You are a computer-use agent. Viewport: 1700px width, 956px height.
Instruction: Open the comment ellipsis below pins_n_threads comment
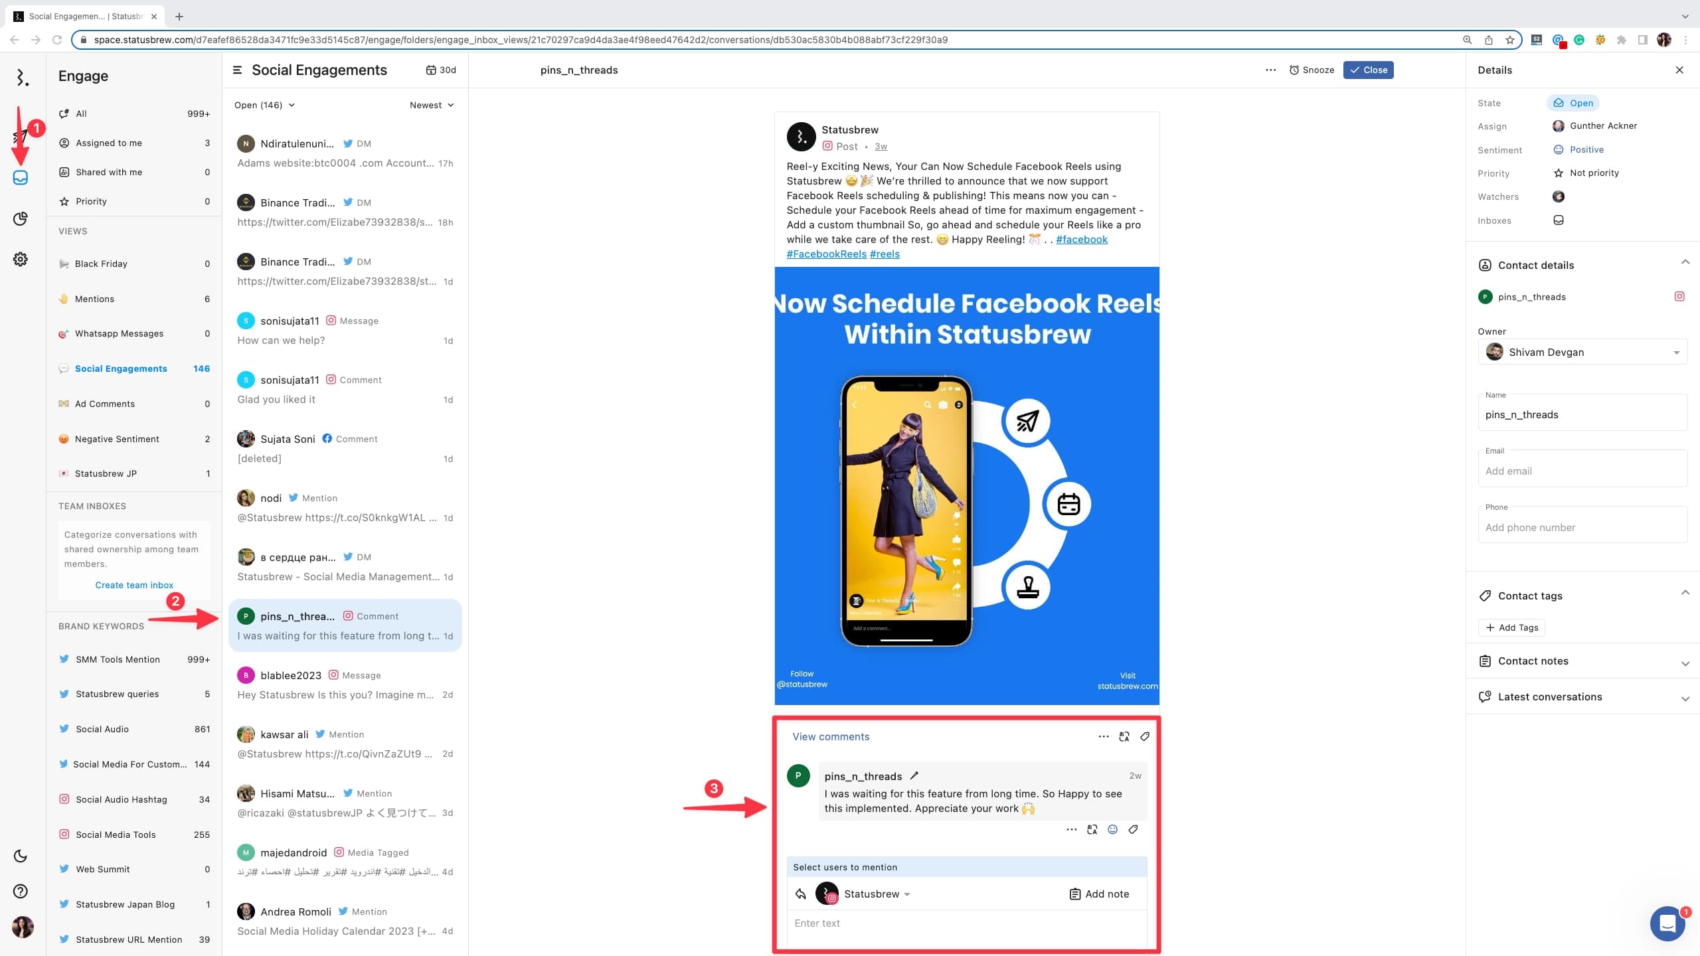1071,829
